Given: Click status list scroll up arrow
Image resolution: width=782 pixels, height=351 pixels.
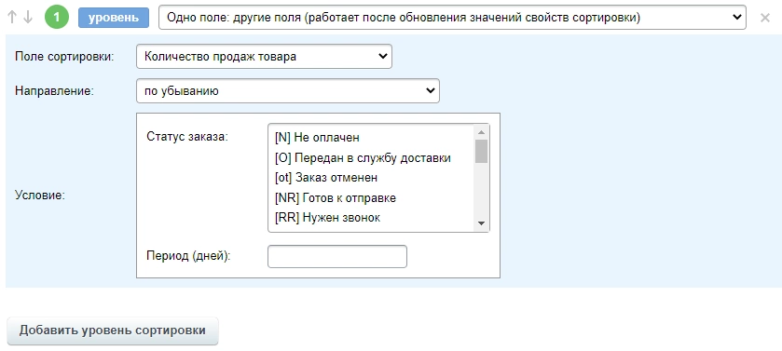Looking at the screenshot, I should pyautogui.click(x=481, y=132).
